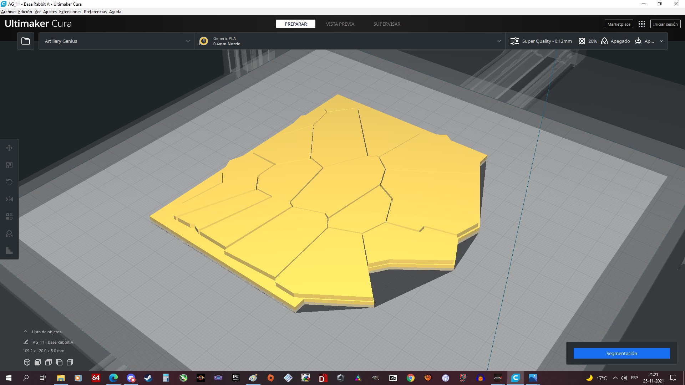The height and width of the screenshot is (385, 685).
Task: Switch to top view camera icon
Action: (x=49, y=362)
